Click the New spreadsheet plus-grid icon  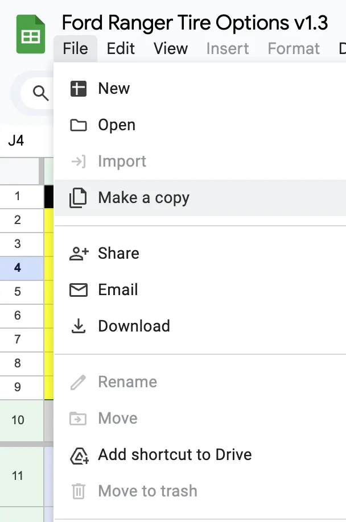(x=79, y=89)
